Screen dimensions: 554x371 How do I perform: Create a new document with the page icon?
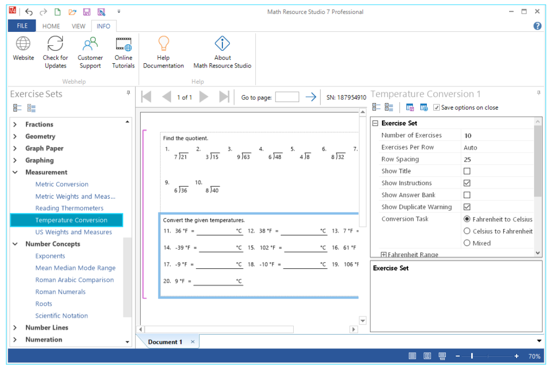[x=57, y=12]
